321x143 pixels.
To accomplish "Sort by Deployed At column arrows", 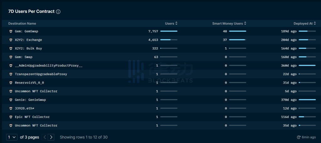I will click(x=315, y=23).
